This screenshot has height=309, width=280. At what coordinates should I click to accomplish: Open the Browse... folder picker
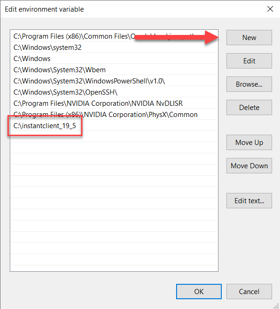pos(249,84)
